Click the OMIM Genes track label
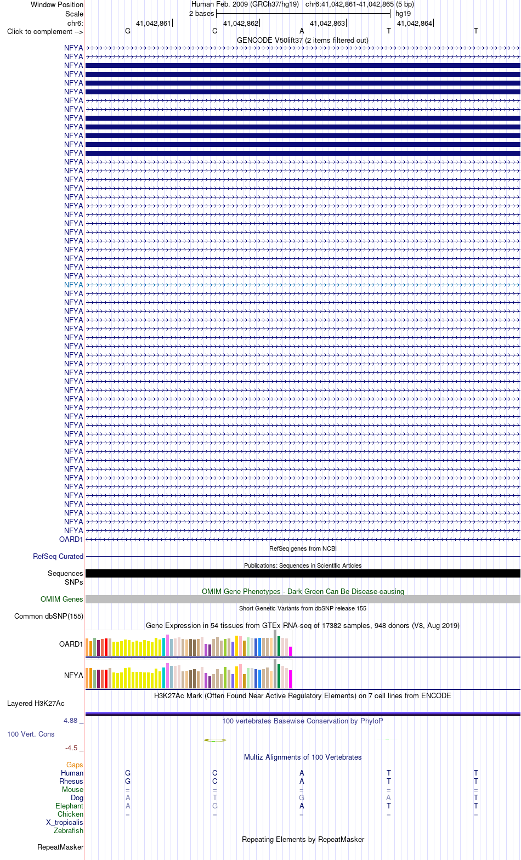This screenshot has height=860, width=521. 62,599
